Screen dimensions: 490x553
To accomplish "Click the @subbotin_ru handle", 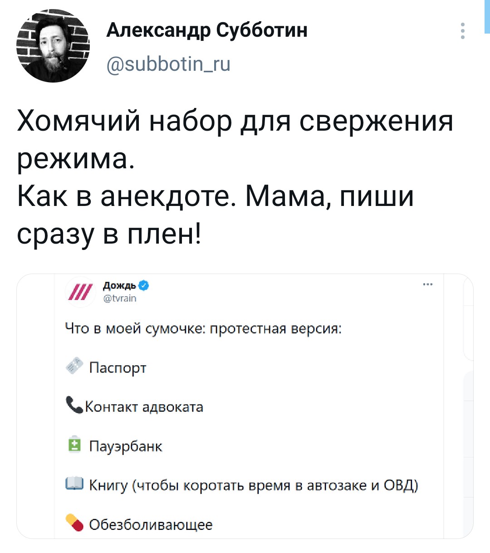I will [168, 64].
